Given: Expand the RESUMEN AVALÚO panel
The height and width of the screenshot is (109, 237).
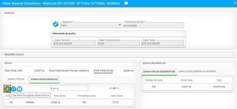Looking at the screenshot, I should [x=118, y=55].
